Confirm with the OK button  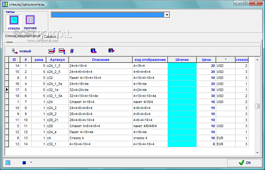245,163
